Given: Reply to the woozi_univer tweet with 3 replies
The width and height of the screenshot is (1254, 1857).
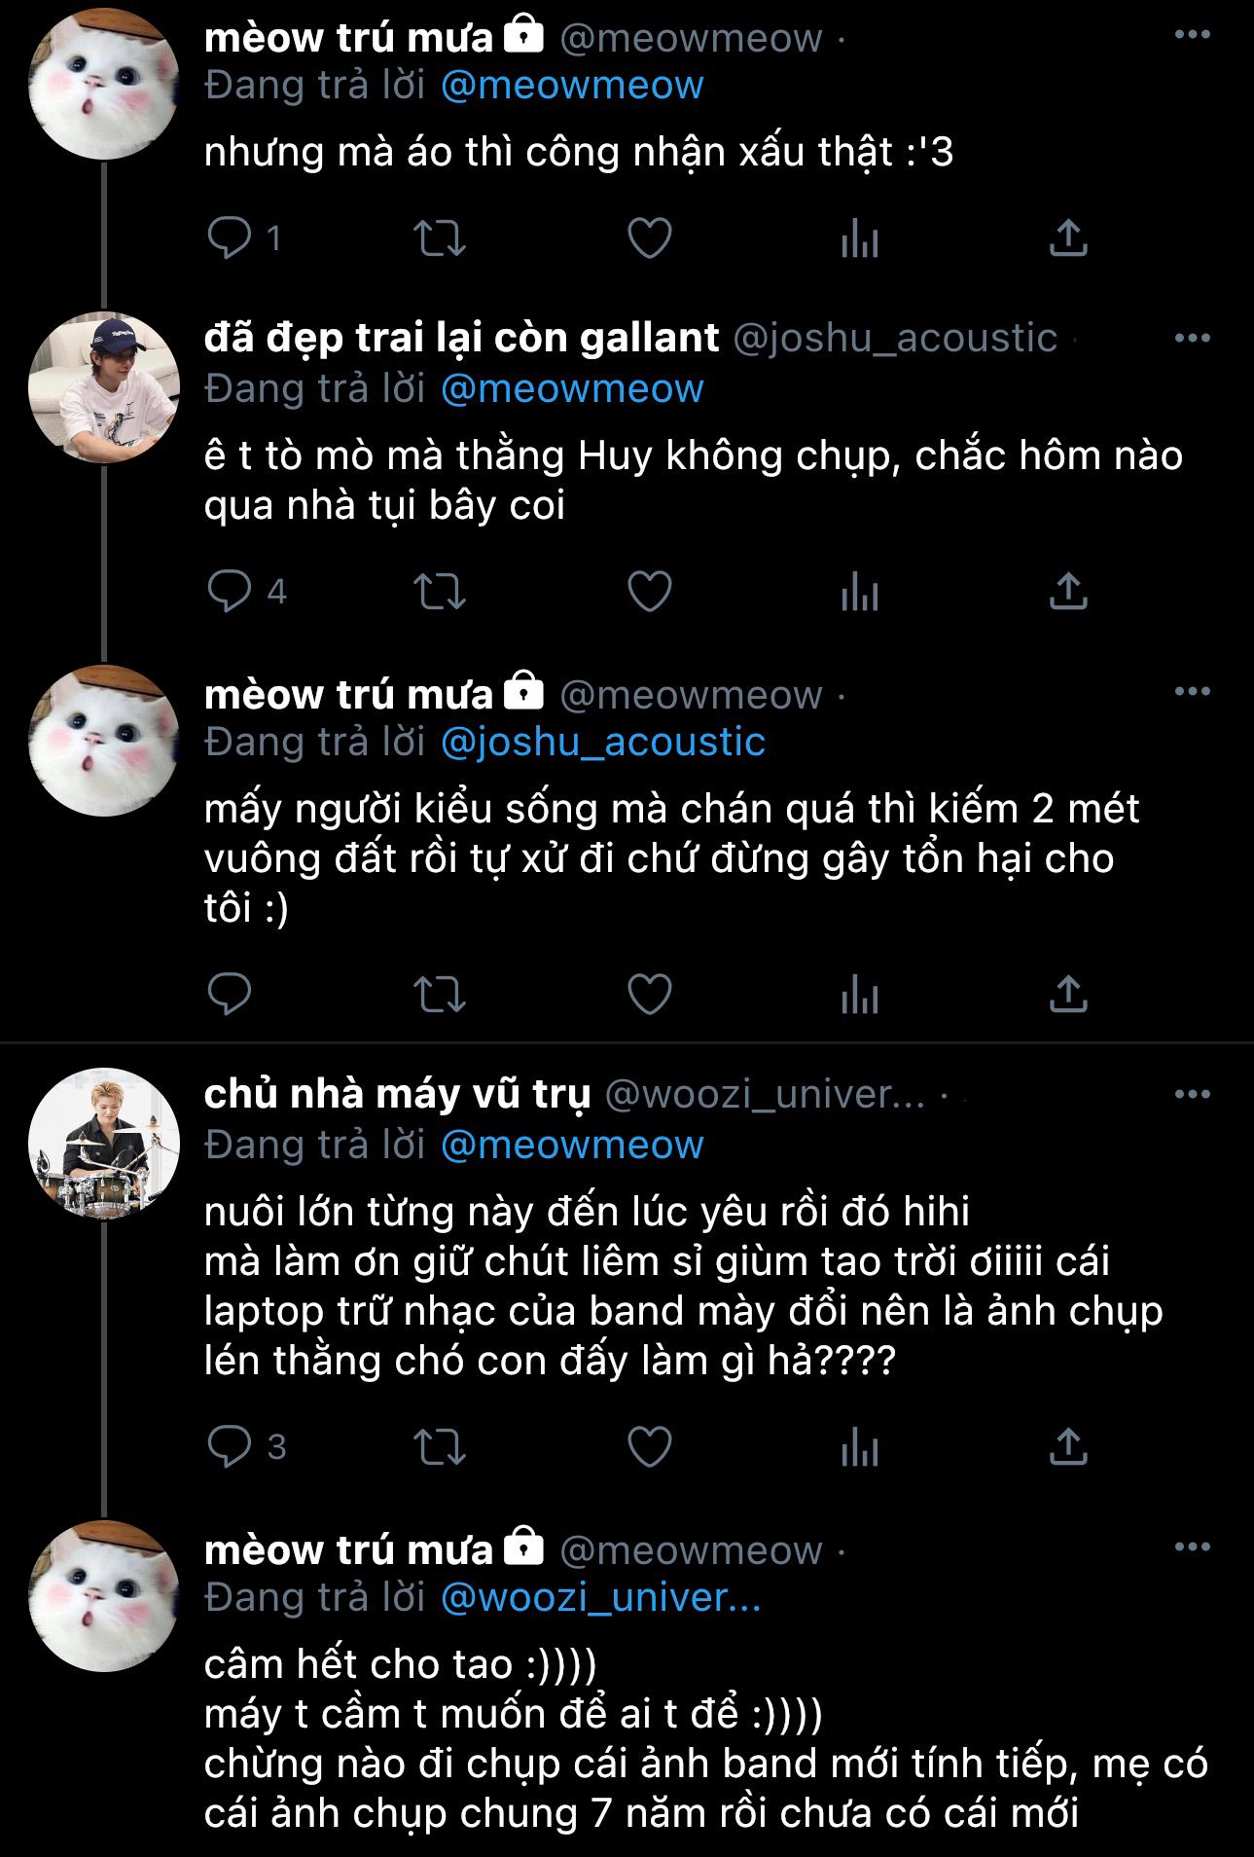Looking at the screenshot, I should click(230, 1447).
